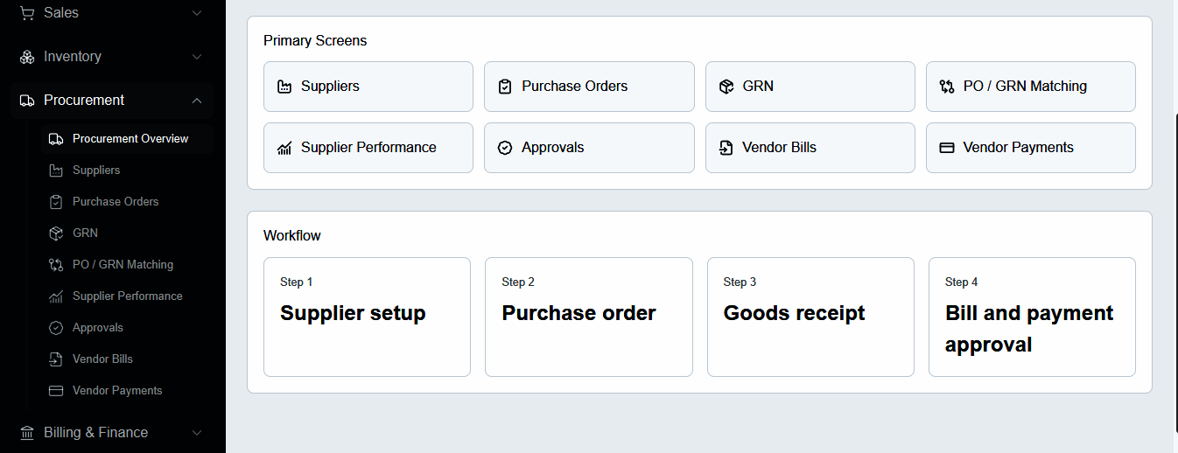
Task: Open the Vendor Bills primary screen card
Action: click(810, 148)
